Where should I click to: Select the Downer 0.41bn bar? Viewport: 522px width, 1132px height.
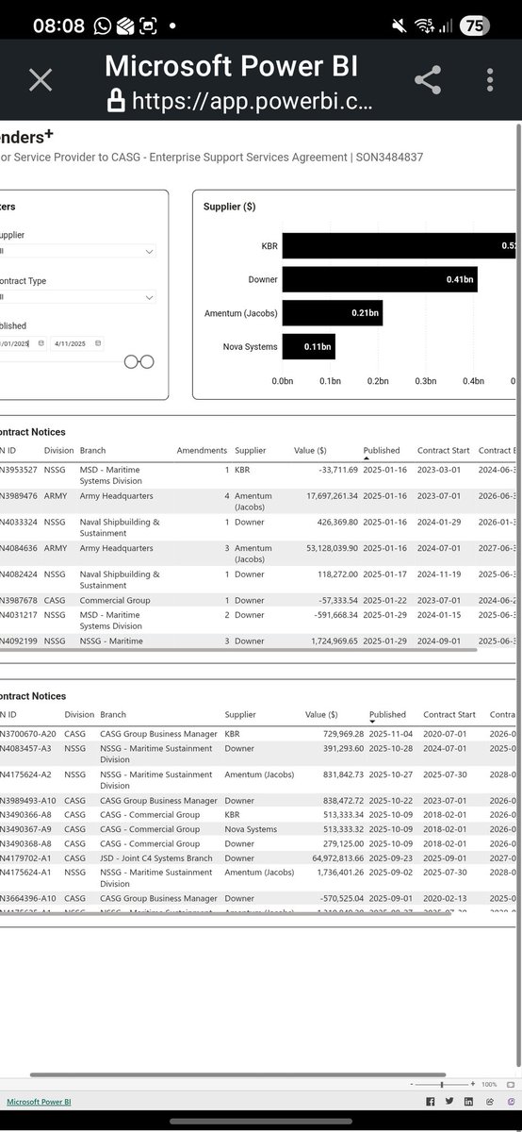(380, 279)
